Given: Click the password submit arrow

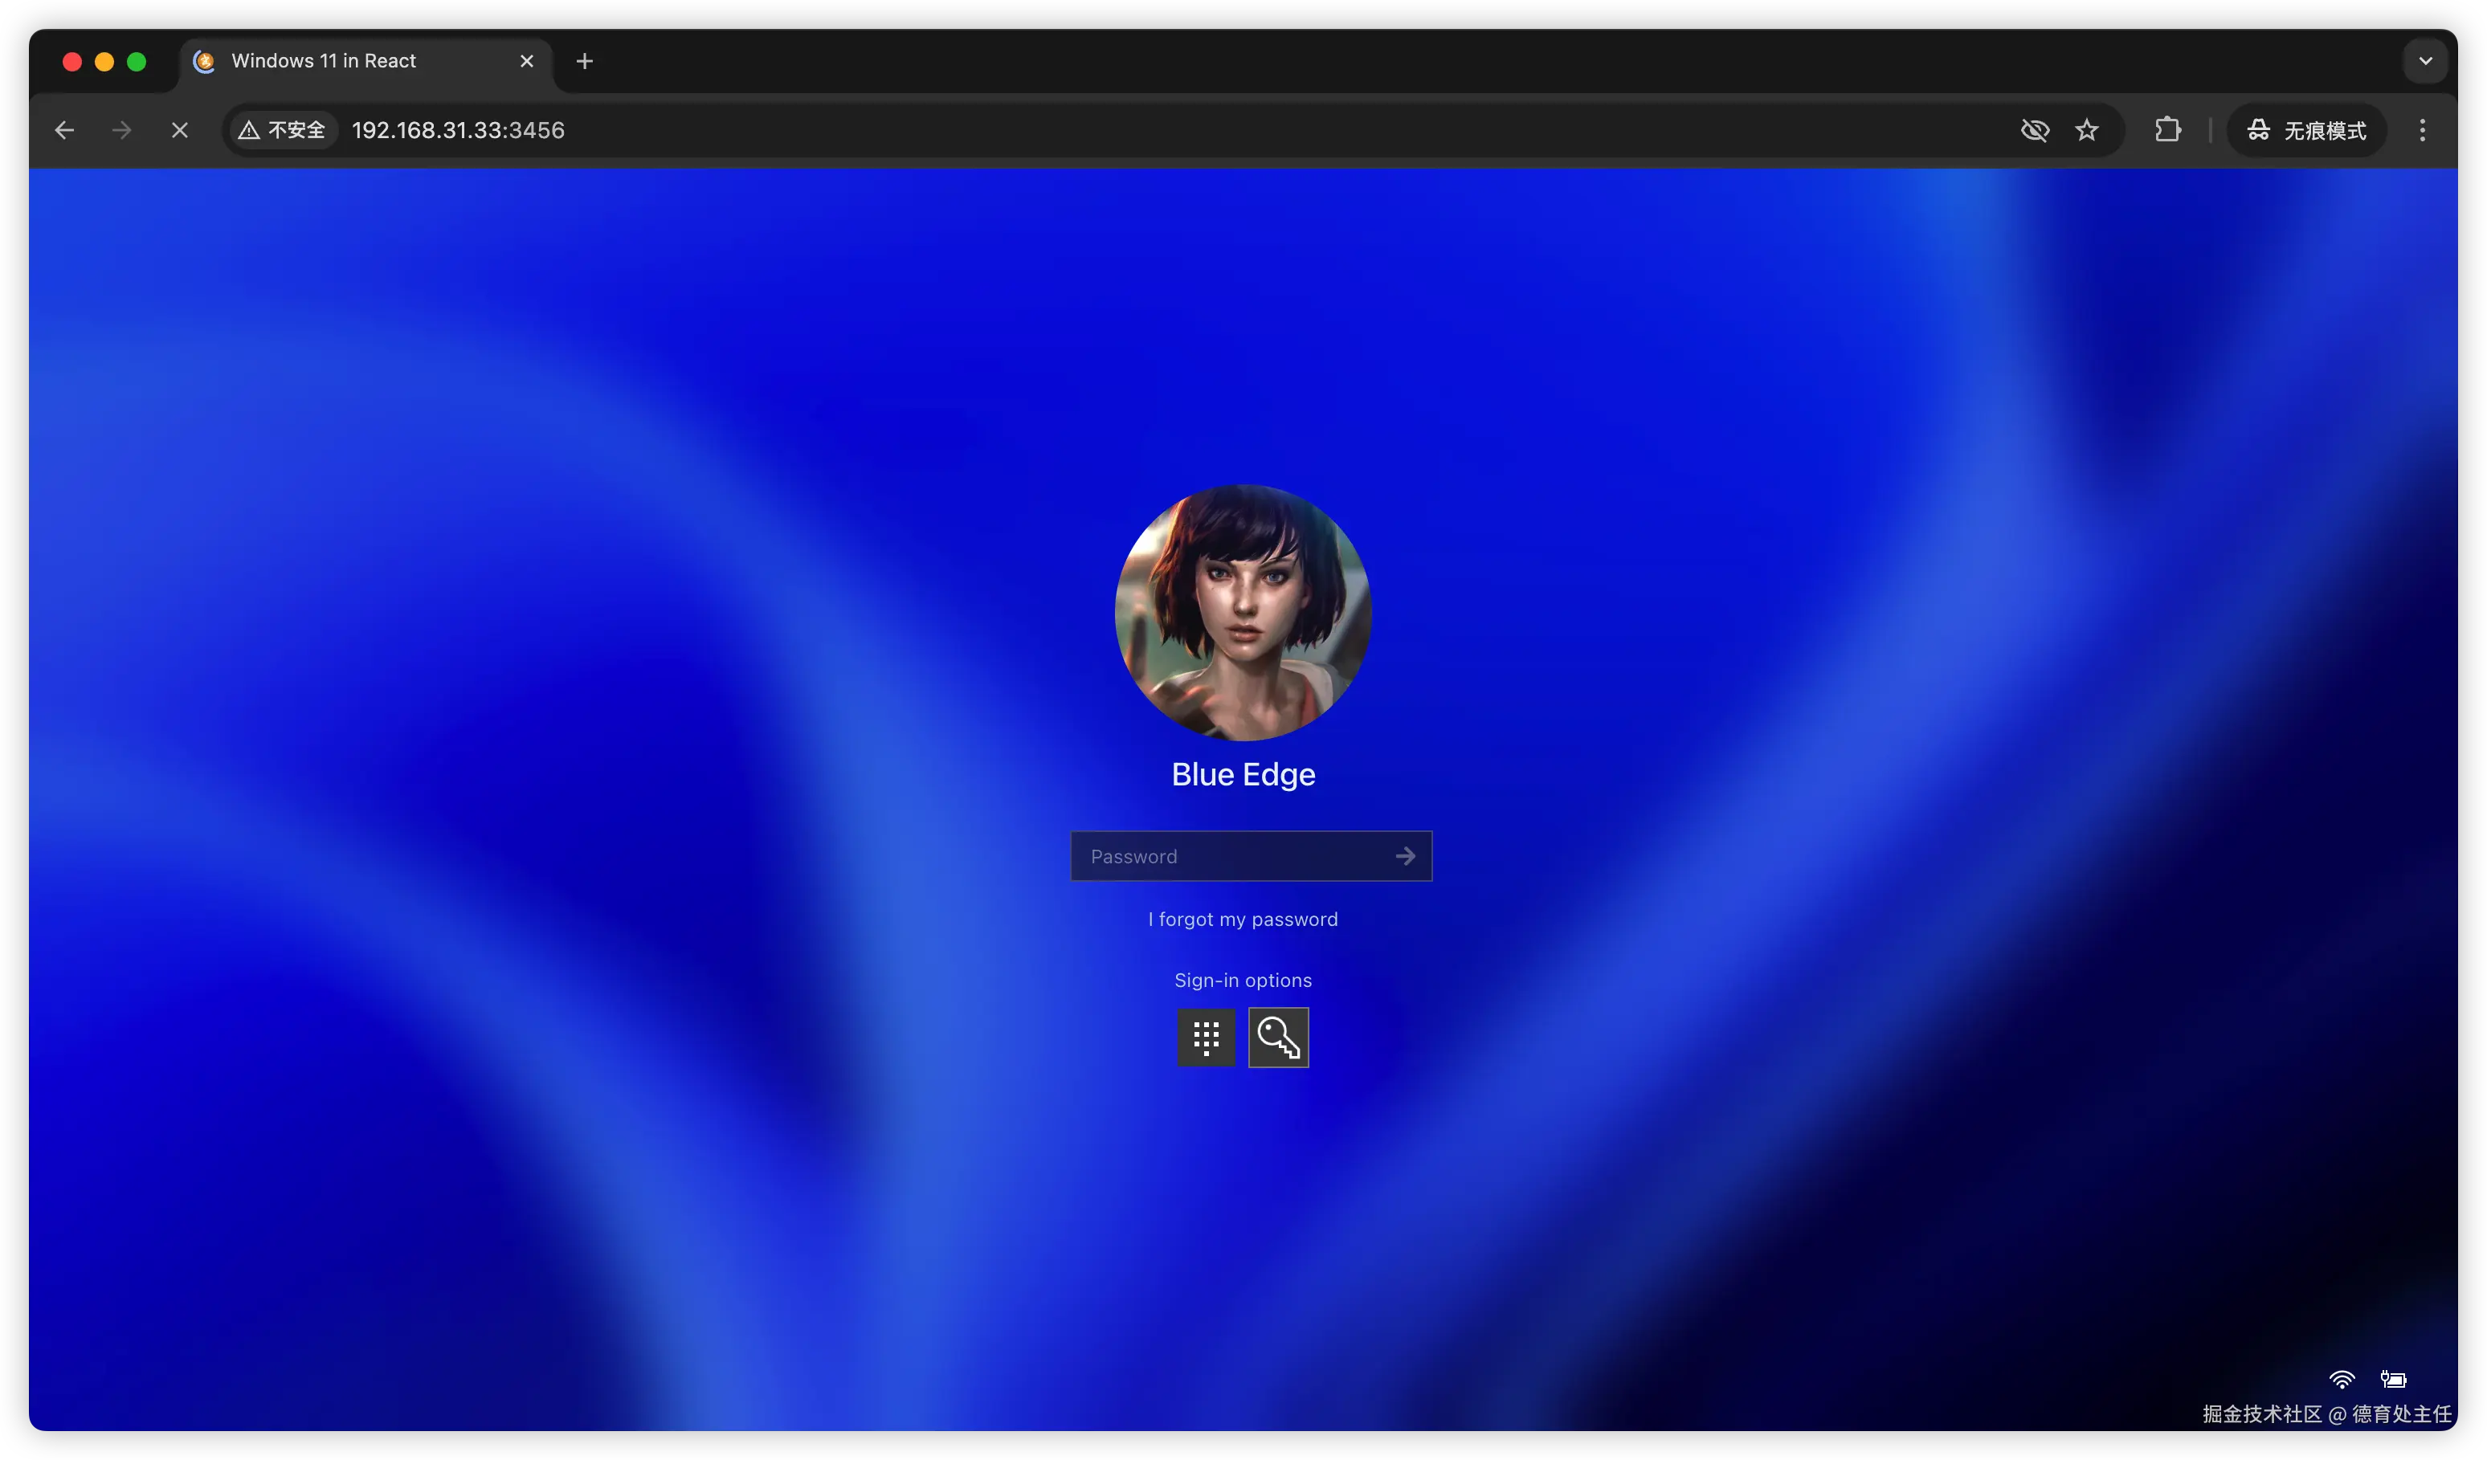Looking at the screenshot, I should 1405,856.
